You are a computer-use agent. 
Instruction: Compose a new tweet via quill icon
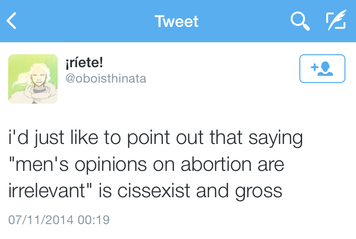(335, 21)
